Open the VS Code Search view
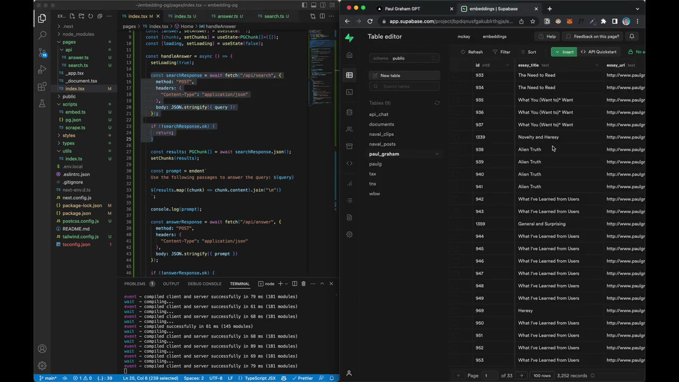 (x=42, y=36)
